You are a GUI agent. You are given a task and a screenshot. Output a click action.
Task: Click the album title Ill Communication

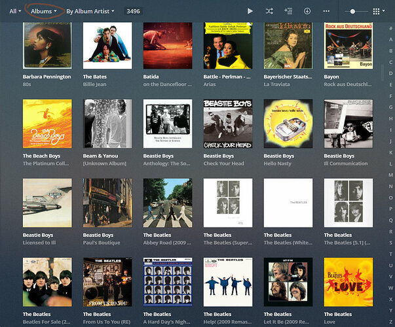point(346,163)
